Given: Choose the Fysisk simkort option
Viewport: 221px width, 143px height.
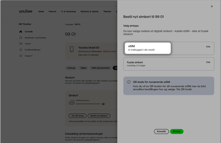Looking at the screenshot, I should pyautogui.click(x=169, y=64).
